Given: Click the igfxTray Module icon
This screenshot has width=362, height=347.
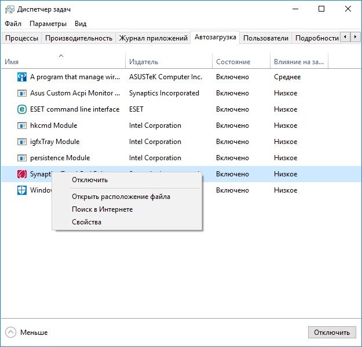Looking at the screenshot, I should (x=22, y=142).
